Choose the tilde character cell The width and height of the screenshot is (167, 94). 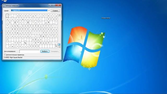coord(41,19)
